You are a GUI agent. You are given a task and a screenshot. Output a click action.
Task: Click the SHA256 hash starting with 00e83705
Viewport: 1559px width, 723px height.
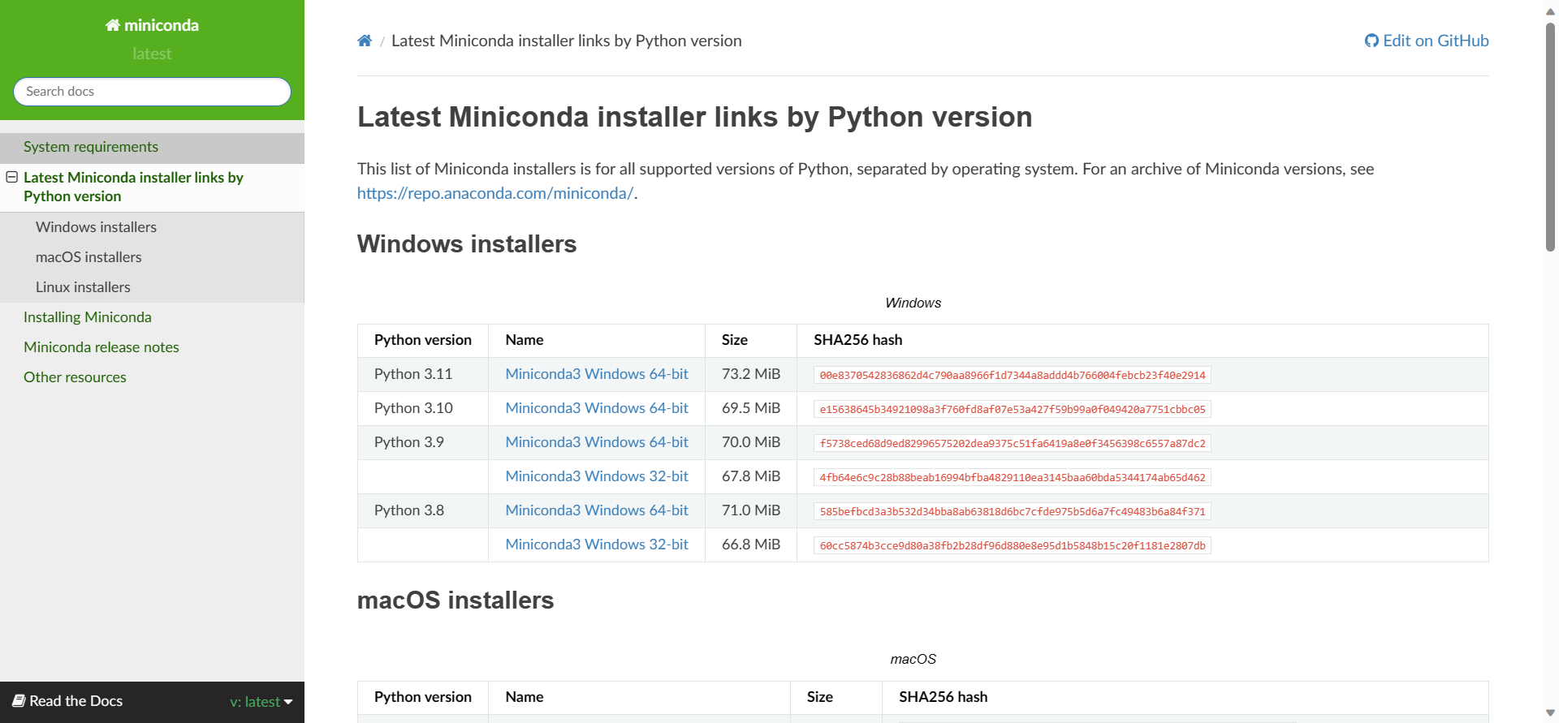pyautogui.click(x=1012, y=375)
